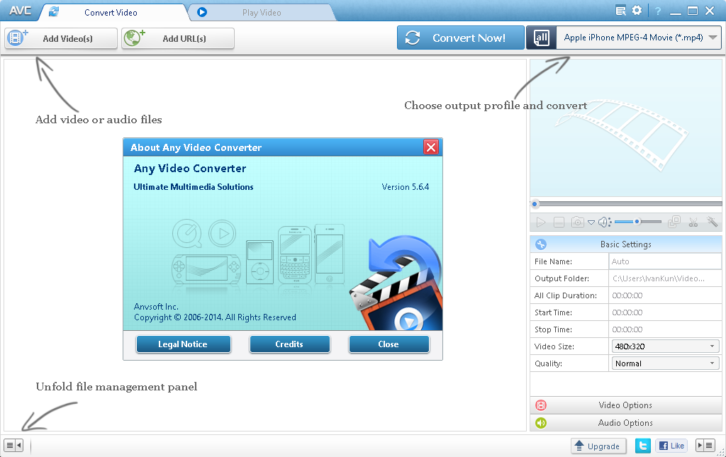Click the Stop Time value
Screen dimensions: 726x457
pyautogui.click(x=627, y=329)
